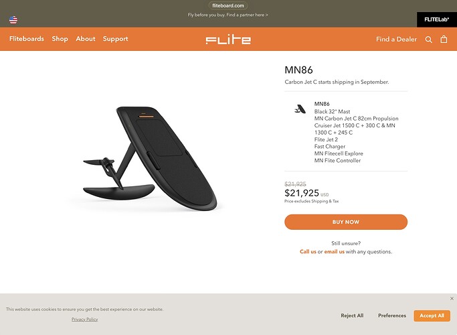Click 'Find a partner here' banner link
Screen dimensions: 457x335
point(247,15)
